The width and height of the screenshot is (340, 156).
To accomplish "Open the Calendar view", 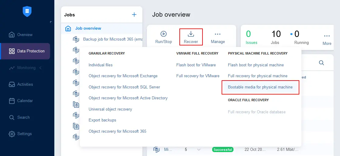I will click(x=21, y=101).
